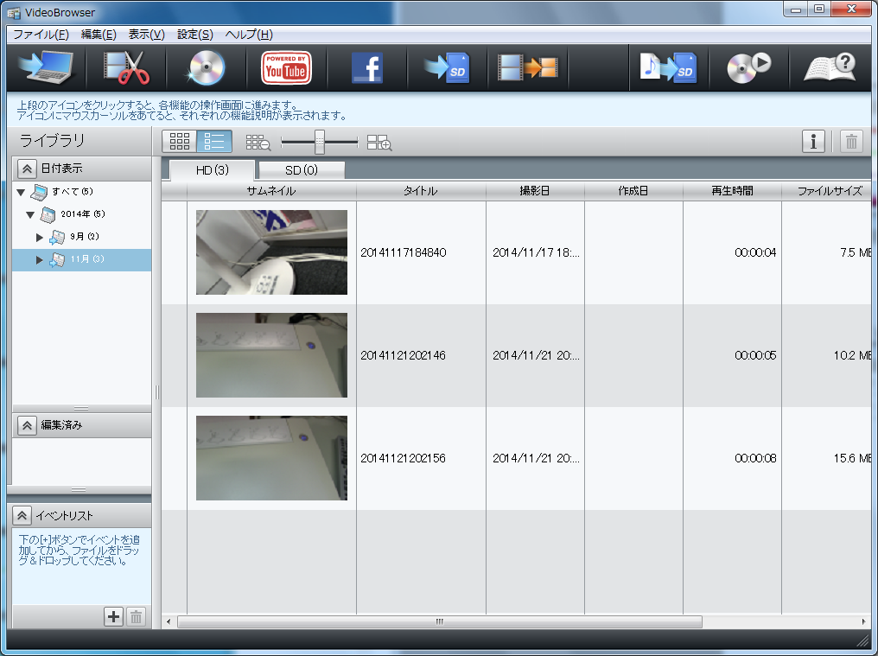This screenshot has height=656, width=878.
Task: Click title text 20141117184840
Action: (x=404, y=252)
